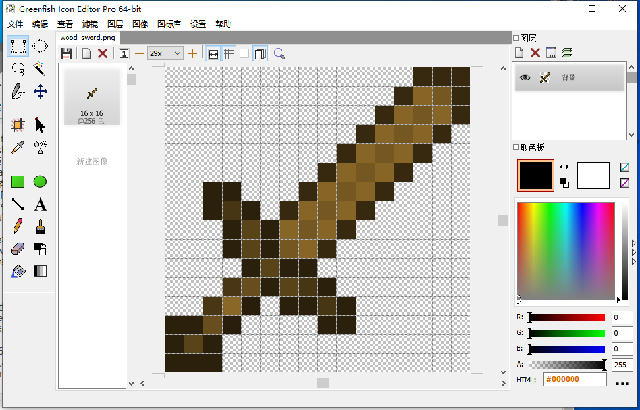Open the 29x zoom dropdown
Viewport: 640px width, 410px height.
pyautogui.click(x=165, y=53)
